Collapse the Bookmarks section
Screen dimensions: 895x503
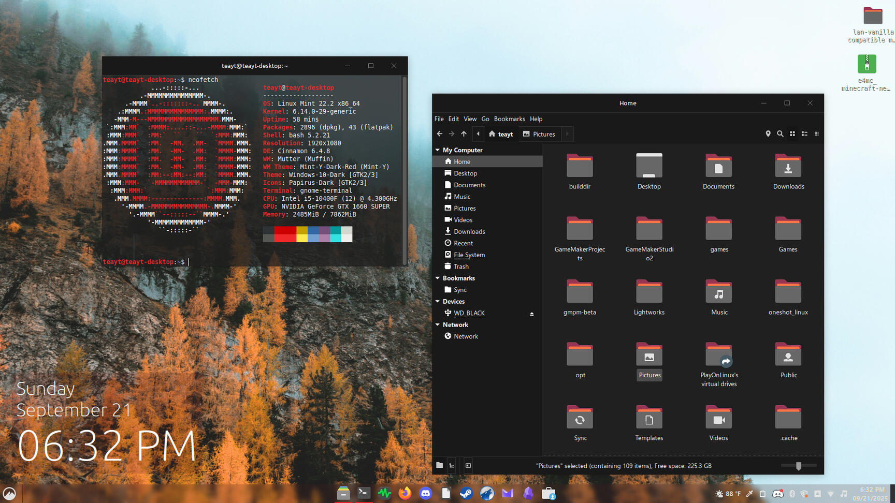click(438, 278)
